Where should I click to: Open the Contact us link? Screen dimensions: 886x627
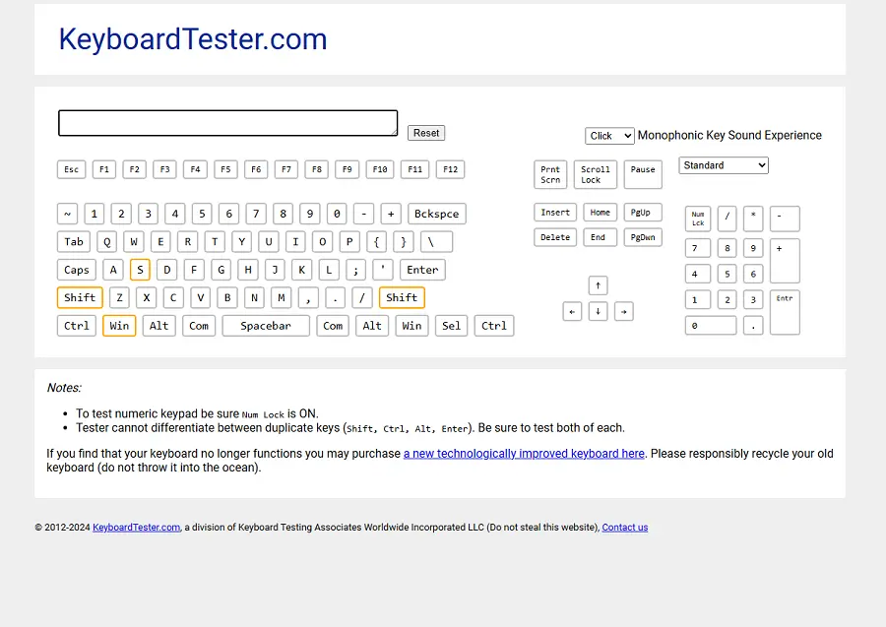click(x=624, y=527)
